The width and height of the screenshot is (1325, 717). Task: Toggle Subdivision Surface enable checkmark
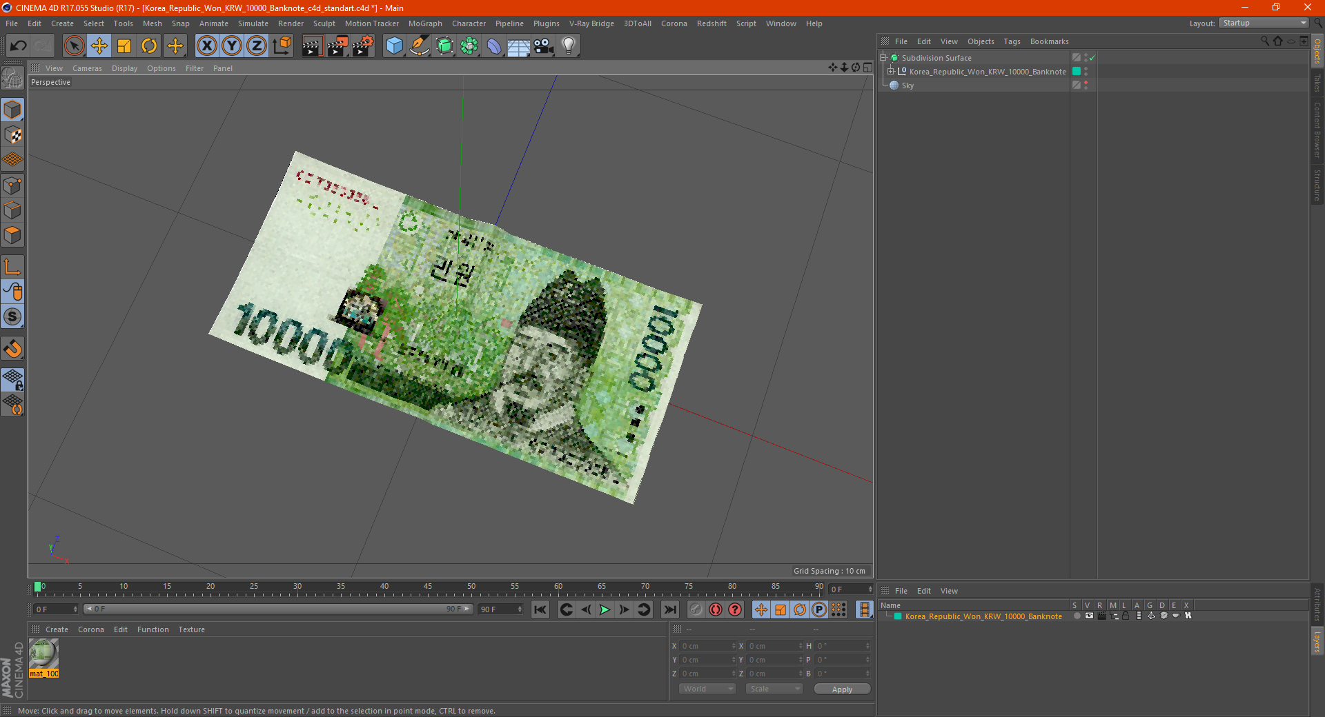1092,58
